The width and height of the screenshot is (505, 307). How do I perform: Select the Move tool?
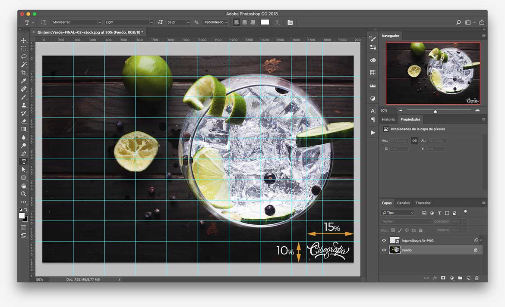24,40
